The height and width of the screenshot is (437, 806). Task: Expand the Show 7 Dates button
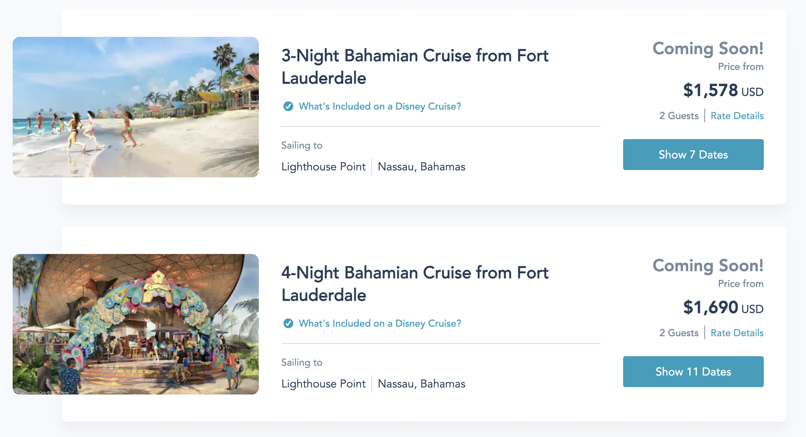693,155
